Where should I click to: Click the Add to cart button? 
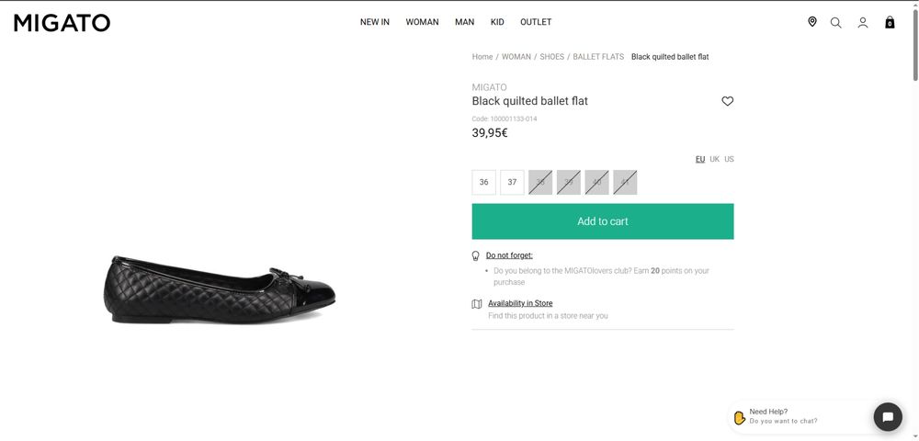[x=603, y=221]
